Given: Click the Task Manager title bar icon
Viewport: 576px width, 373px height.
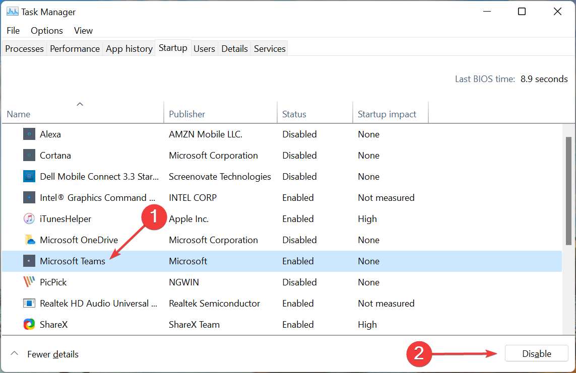Looking at the screenshot, I should pyautogui.click(x=12, y=12).
